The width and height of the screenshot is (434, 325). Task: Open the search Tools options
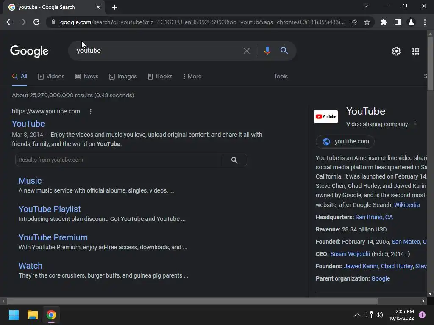pyautogui.click(x=281, y=77)
